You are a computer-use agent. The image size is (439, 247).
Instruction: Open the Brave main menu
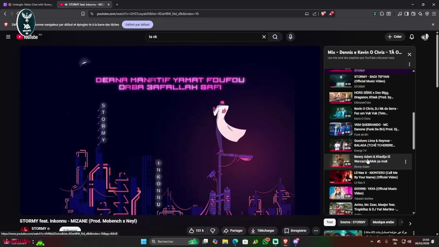[x=434, y=14]
